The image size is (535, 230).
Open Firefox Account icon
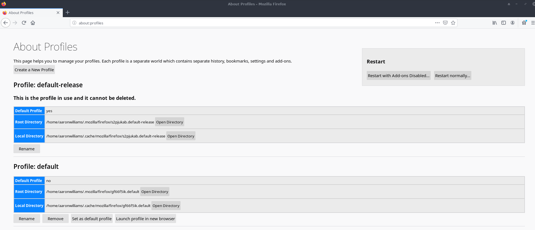click(x=512, y=23)
